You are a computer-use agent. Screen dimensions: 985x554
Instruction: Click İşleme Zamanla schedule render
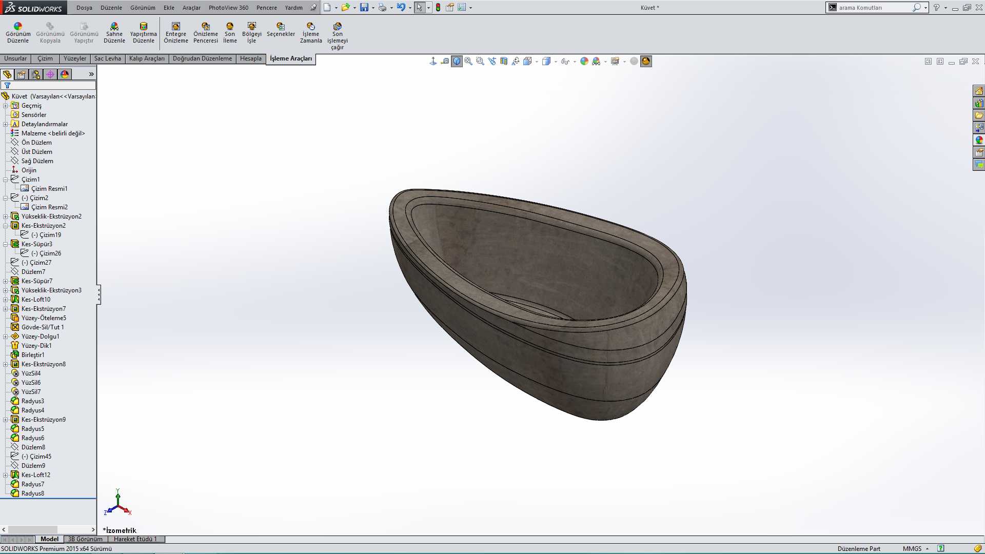coord(311,32)
